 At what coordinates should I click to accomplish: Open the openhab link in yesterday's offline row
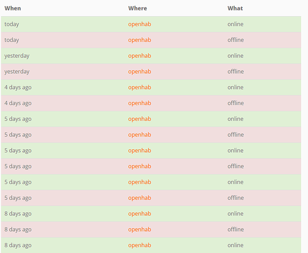tap(140, 72)
